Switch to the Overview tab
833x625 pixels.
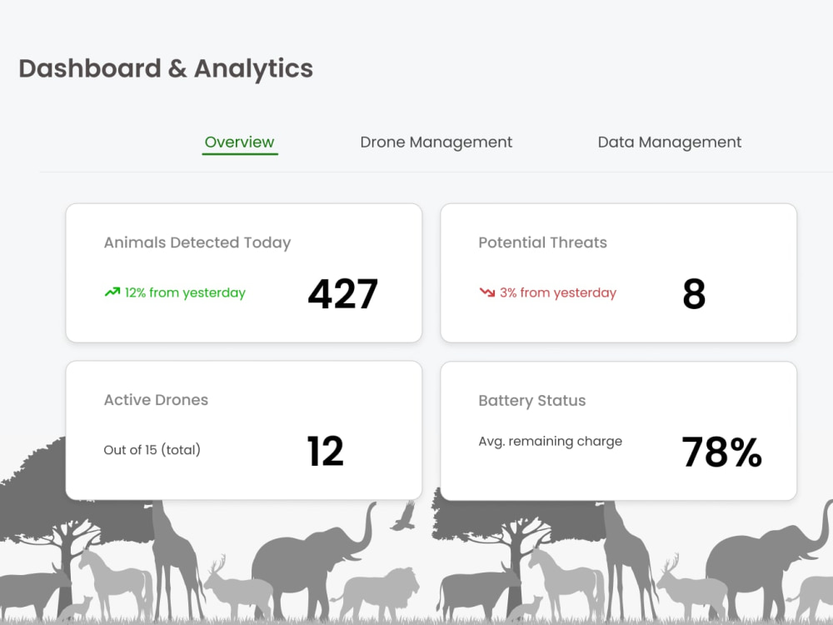(240, 142)
